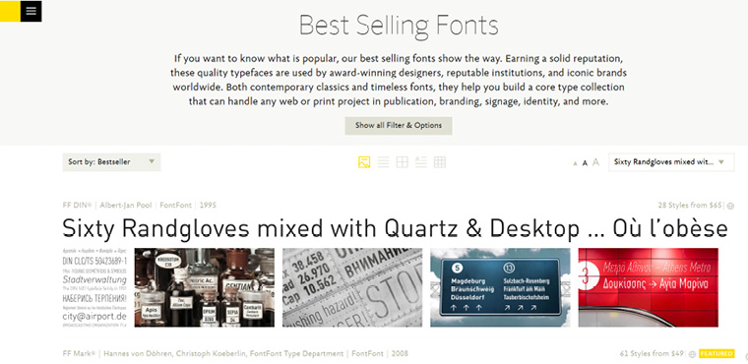Click the FF DIN sample text preview

395,229
